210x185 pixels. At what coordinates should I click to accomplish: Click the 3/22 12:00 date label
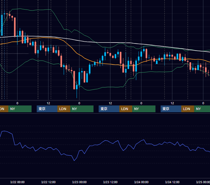[48, 182]
